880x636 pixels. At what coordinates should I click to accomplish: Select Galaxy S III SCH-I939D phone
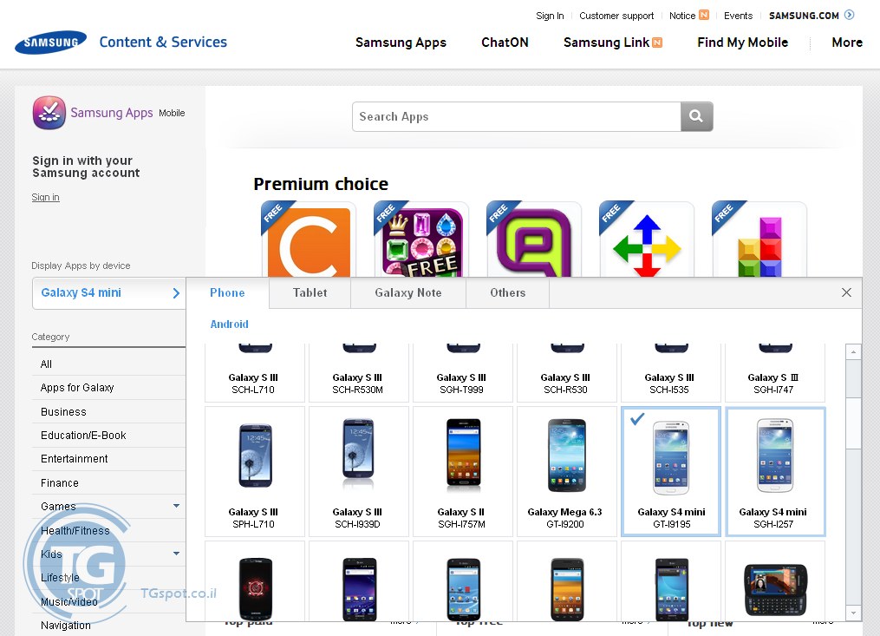[359, 471]
